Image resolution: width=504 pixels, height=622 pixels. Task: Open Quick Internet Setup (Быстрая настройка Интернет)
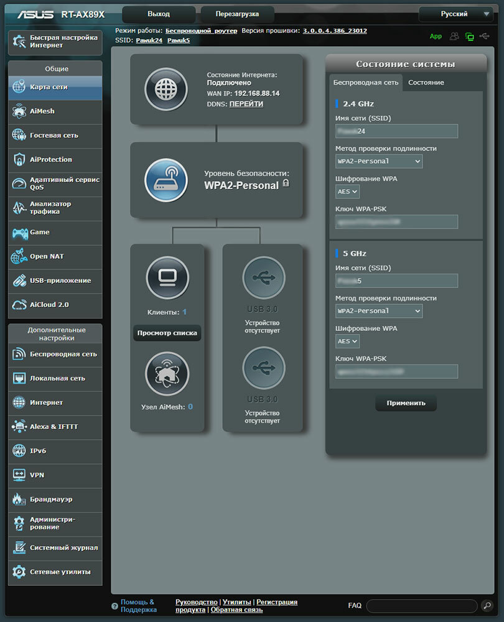point(55,42)
